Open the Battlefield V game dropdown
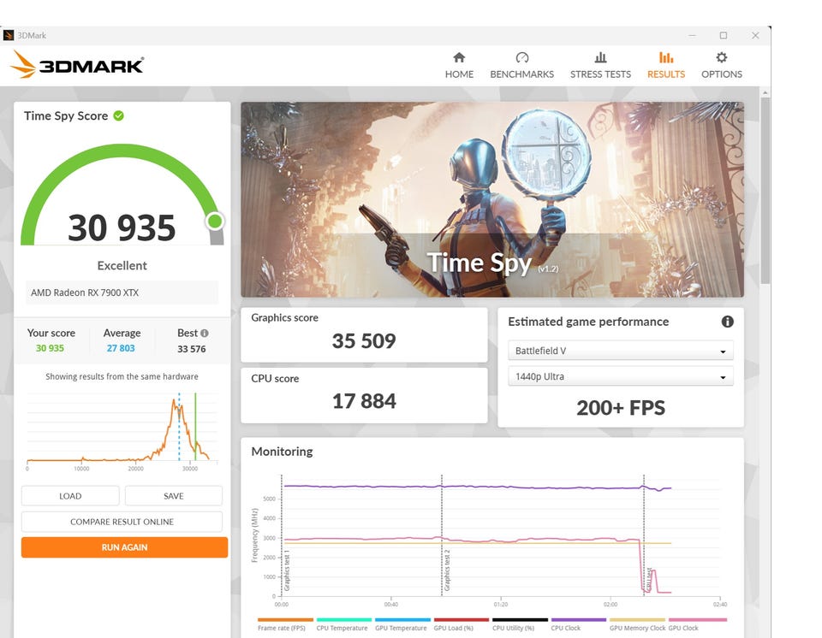Viewport: 822px width, 638px height. click(x=621, y=351)
